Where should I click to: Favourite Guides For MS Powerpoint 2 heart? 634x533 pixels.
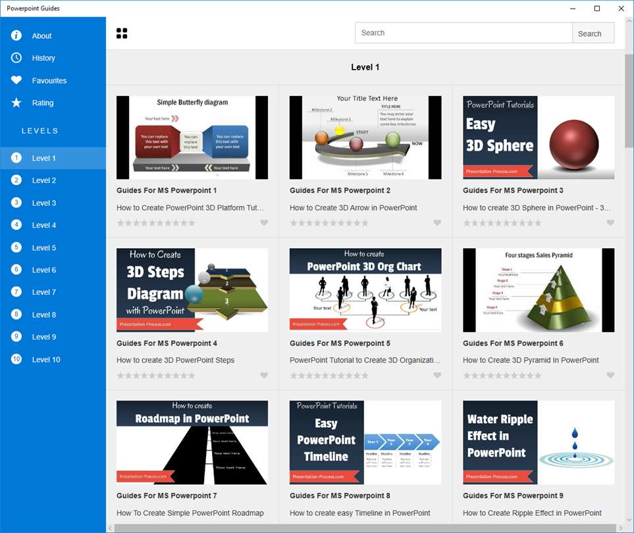437,222
